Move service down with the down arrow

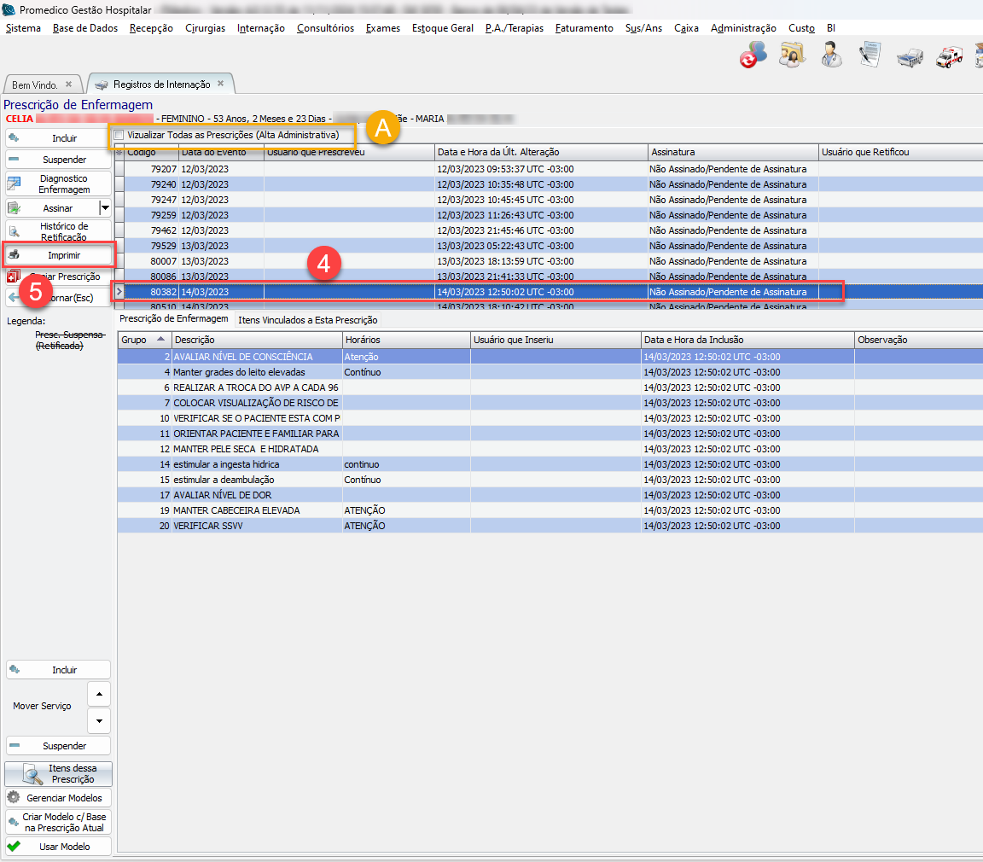tap(100, 720)
